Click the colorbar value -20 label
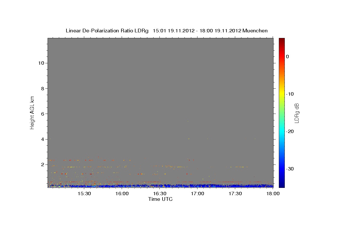The height and width of the screenshot is (225, 338). 290,131
